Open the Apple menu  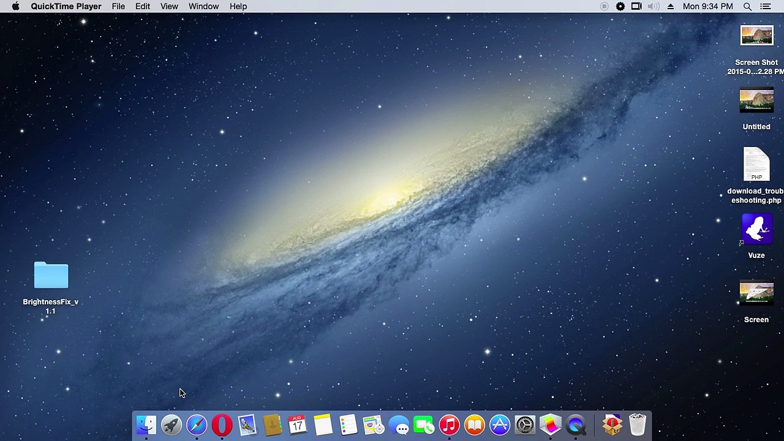point(15,6)
